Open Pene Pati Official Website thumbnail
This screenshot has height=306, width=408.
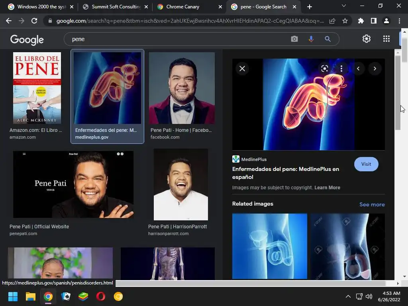tap(73, 184)
